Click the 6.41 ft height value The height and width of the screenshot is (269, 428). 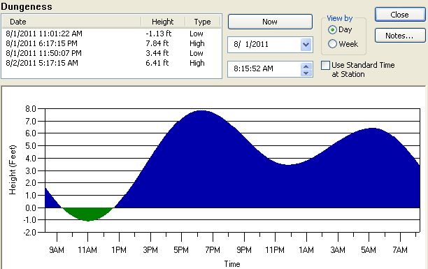click(x=157, y=63)
